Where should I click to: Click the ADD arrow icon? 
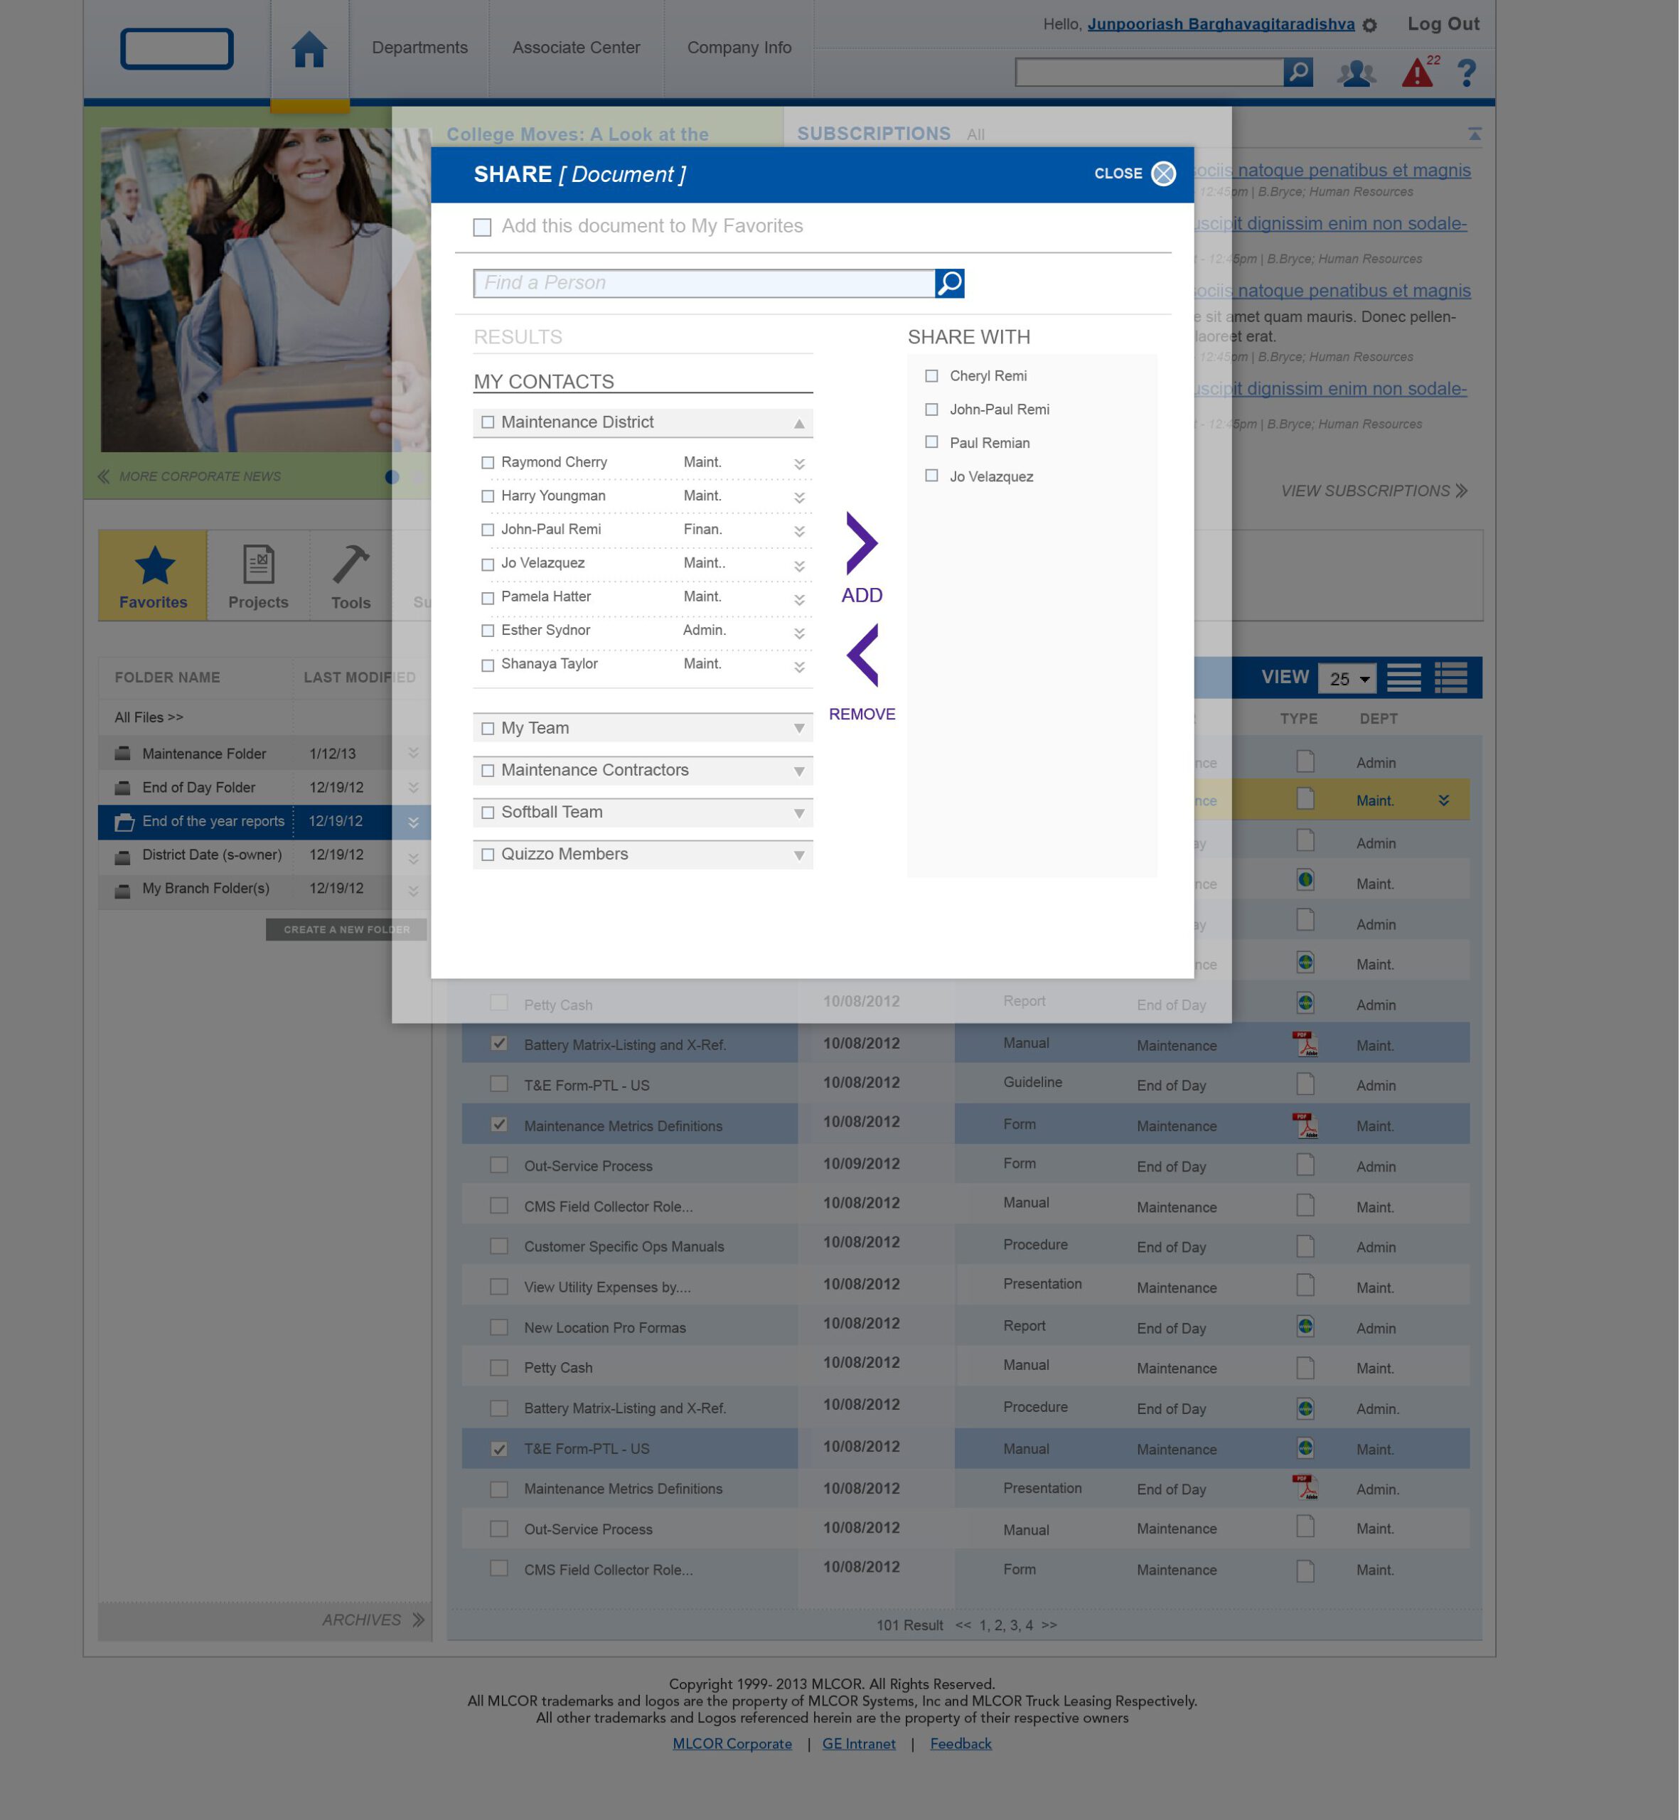tap(861, 544)
